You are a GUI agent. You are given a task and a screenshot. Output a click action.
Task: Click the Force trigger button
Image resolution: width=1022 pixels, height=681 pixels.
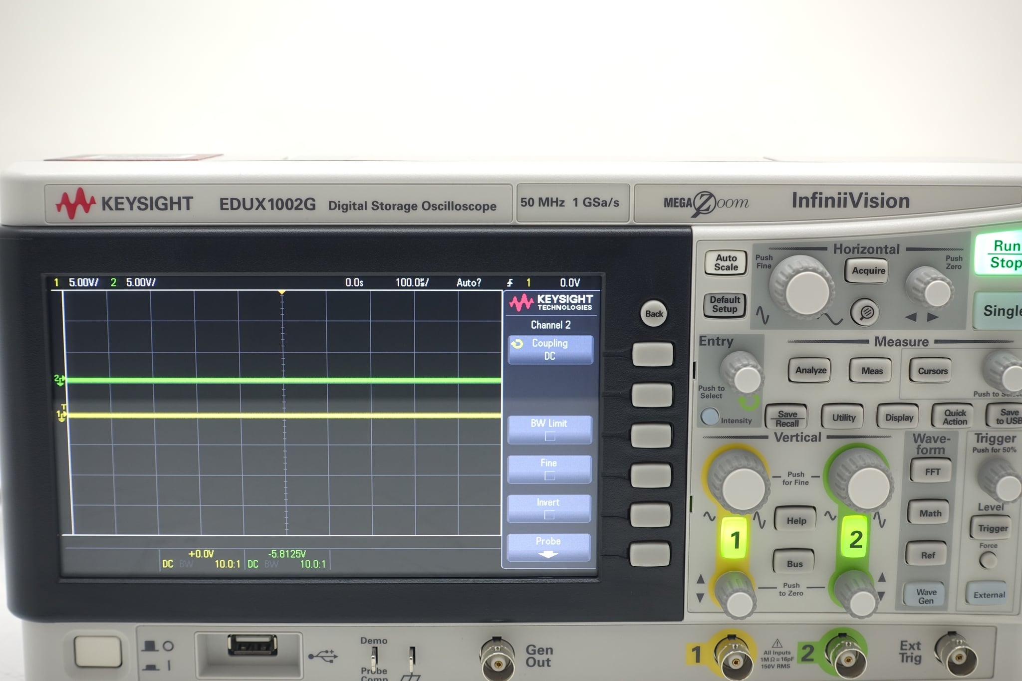coord(987,560)
